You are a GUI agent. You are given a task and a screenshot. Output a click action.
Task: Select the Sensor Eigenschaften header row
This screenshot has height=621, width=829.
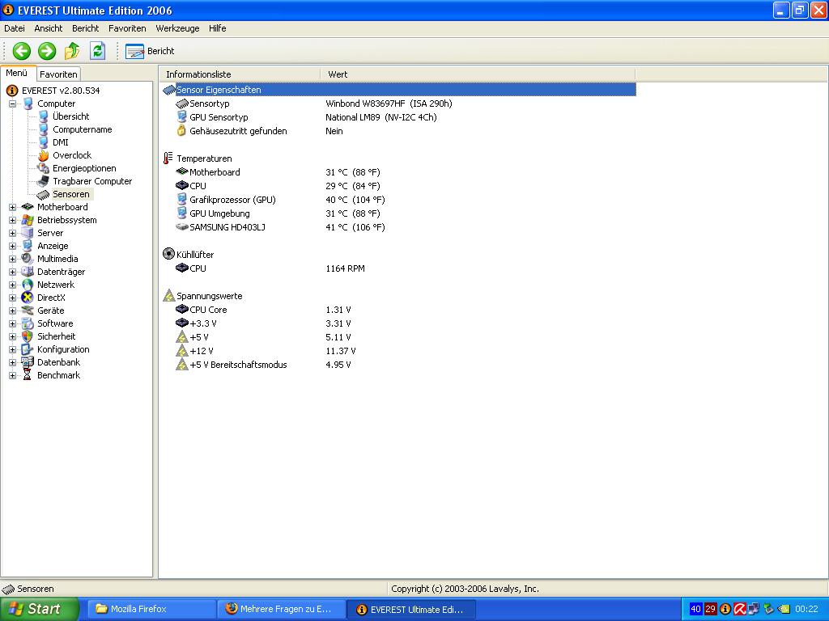click(x=398, y=90)
